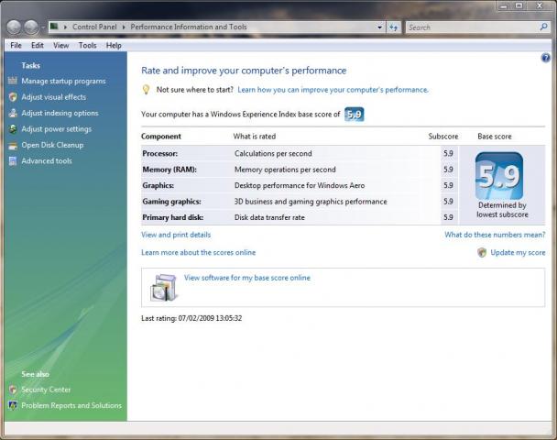557x440 pixels.
Task: Open Learn more about the scores online
Action: point(198,252)
